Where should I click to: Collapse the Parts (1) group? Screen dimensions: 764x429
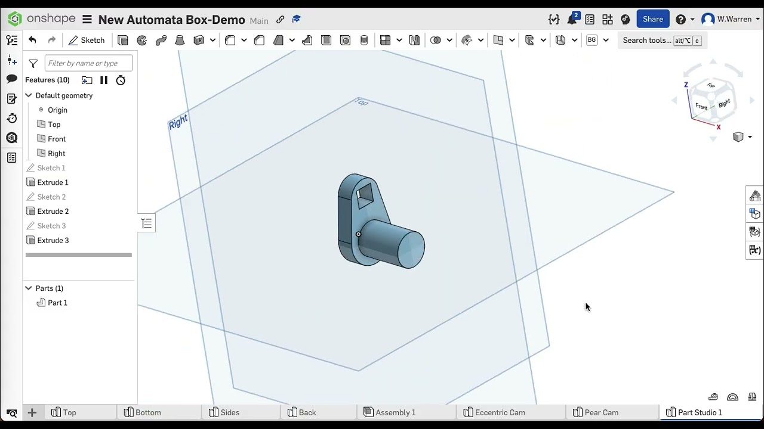[28, 288]
